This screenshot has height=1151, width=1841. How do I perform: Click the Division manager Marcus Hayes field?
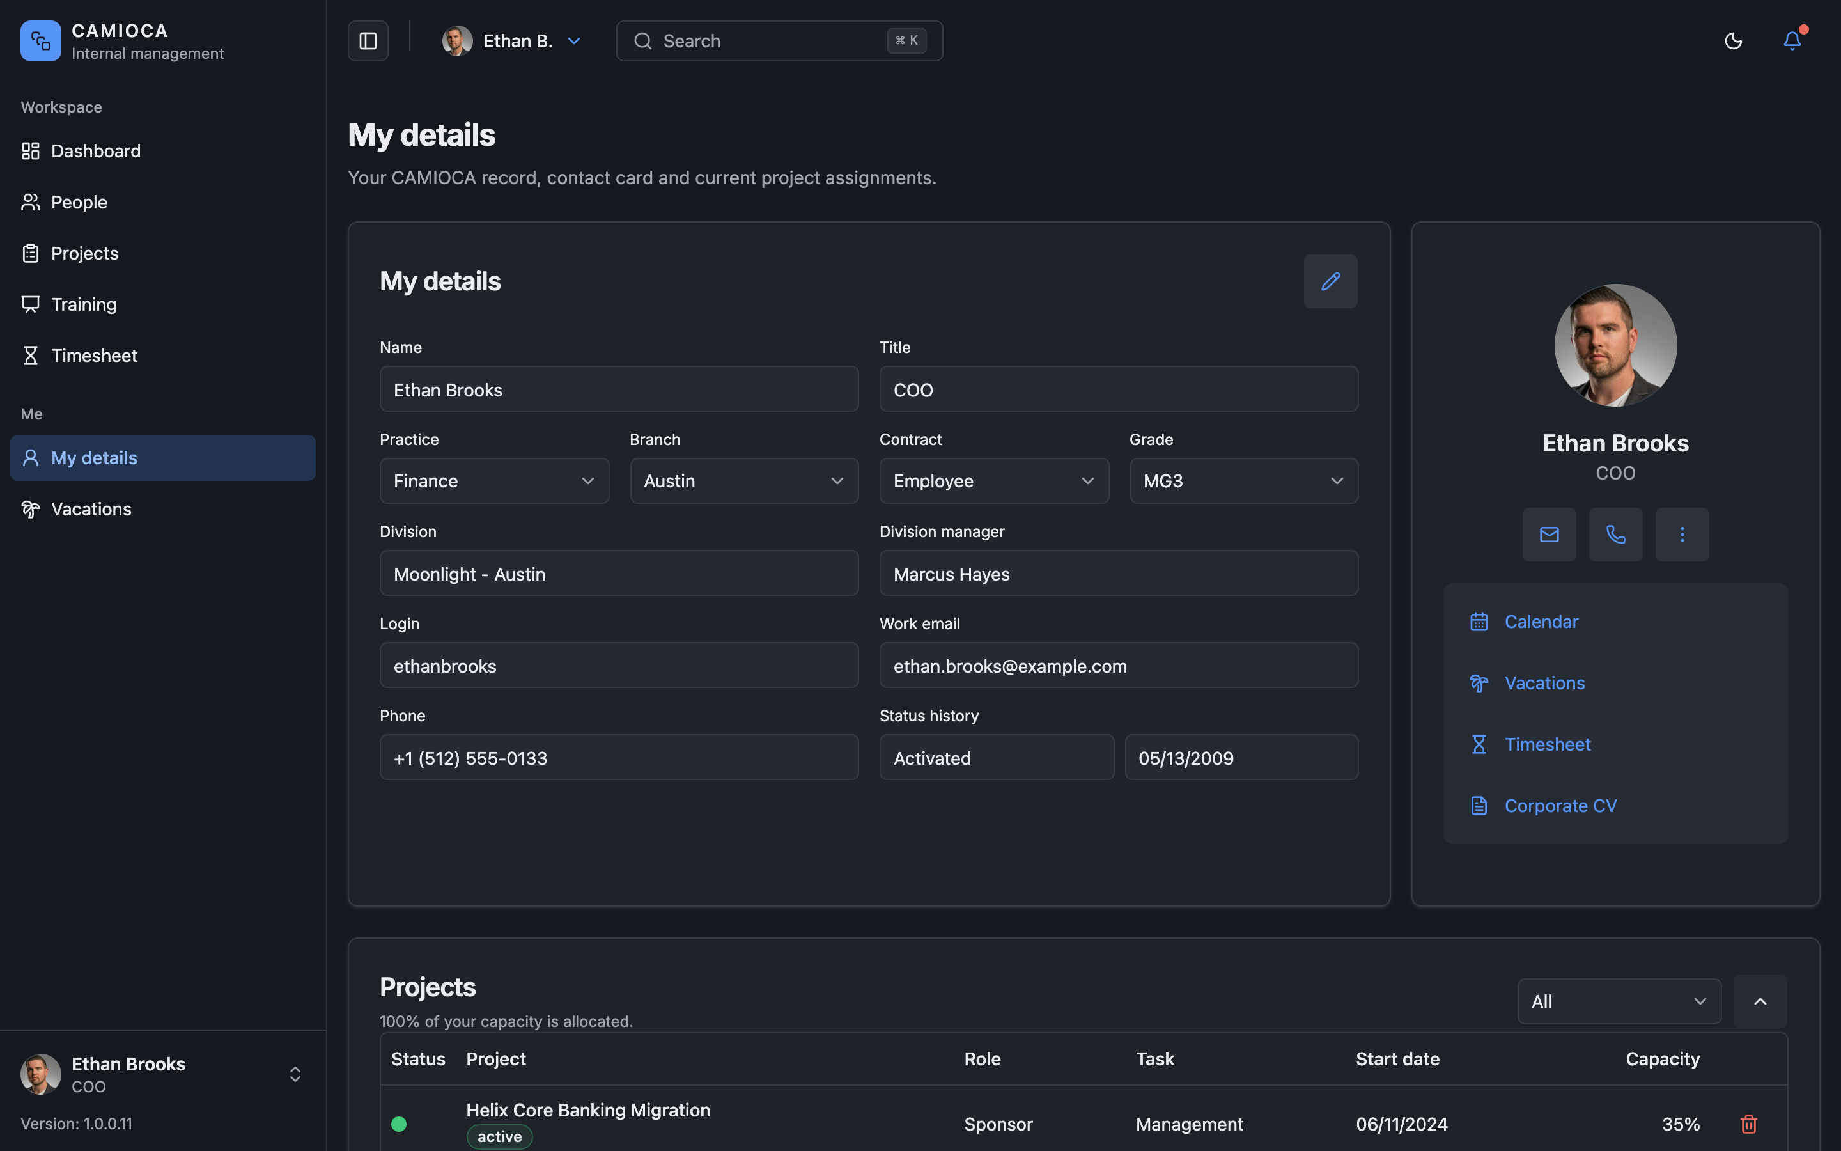1118,574
